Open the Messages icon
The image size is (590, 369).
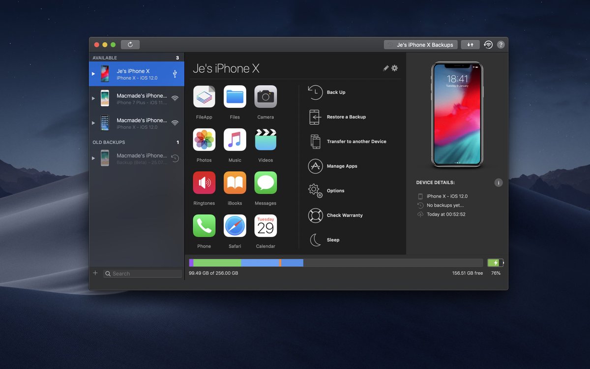click(265, 183)
